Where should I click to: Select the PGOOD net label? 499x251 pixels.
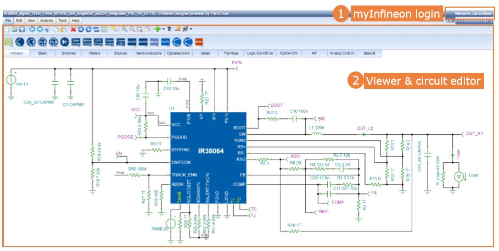point(126,137)
